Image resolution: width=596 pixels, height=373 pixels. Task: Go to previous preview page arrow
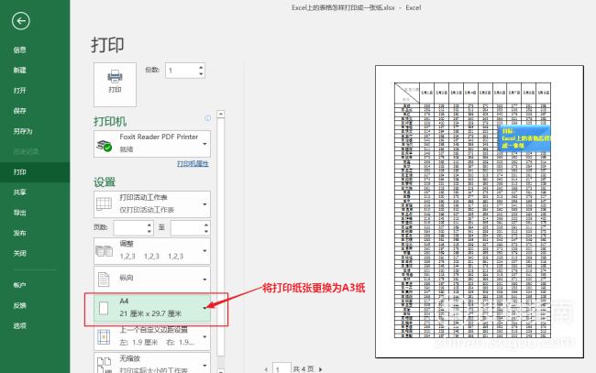click(x=266, y=369)
